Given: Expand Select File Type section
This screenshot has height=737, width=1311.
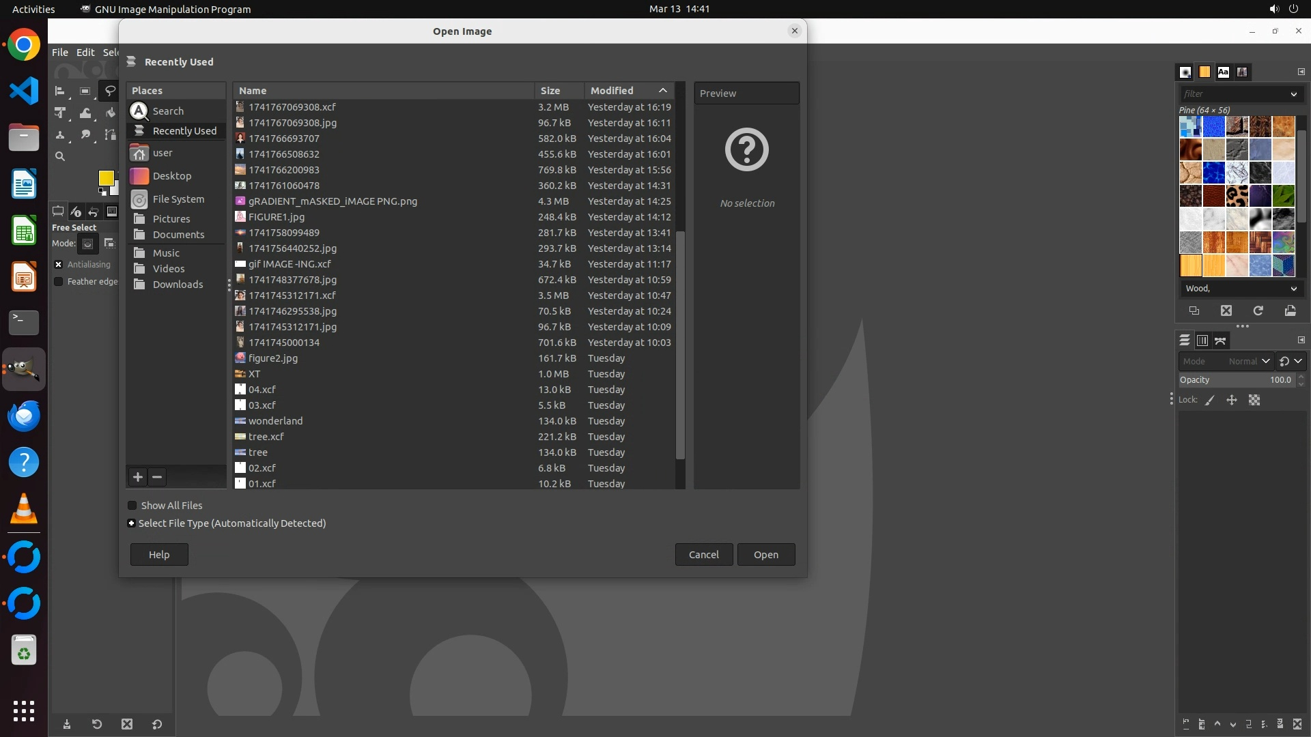Looking at the screenshot, I should pos(131,523).
